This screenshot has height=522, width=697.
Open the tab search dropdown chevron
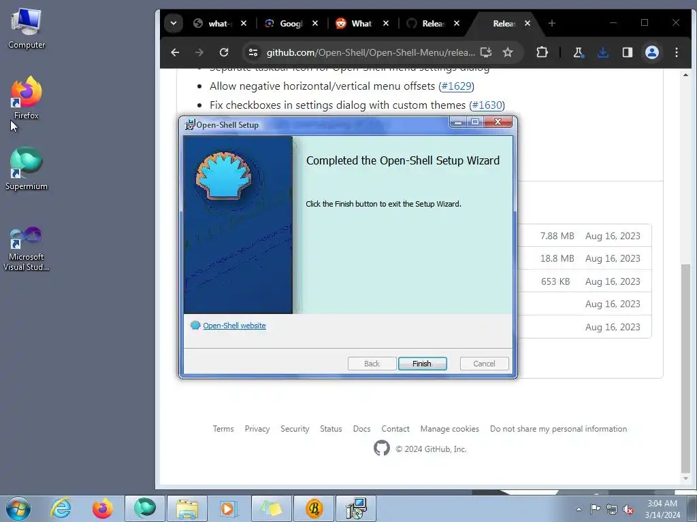pos(174,23)
